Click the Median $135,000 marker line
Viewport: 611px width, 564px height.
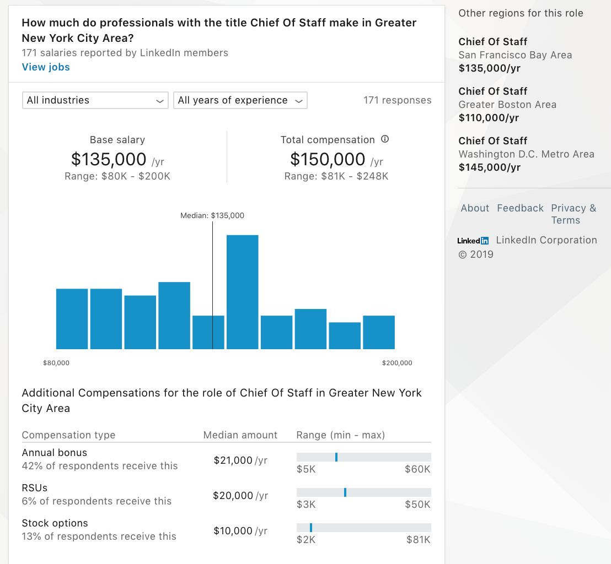tap(212, 285)
